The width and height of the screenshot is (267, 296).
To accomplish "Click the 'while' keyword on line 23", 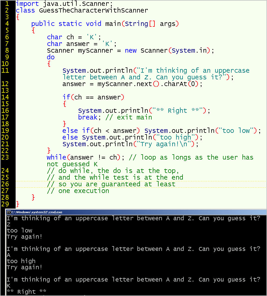I will point(57,157).
